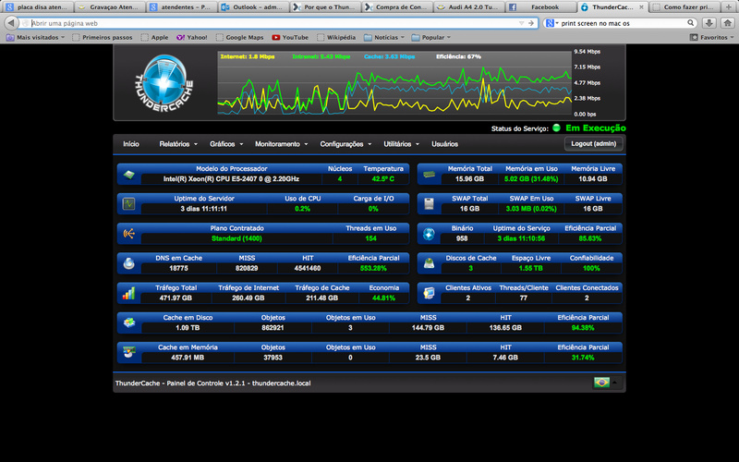
Task: Click the 94.38% disk cache efficiency value
Action: (x=583, y=328)
